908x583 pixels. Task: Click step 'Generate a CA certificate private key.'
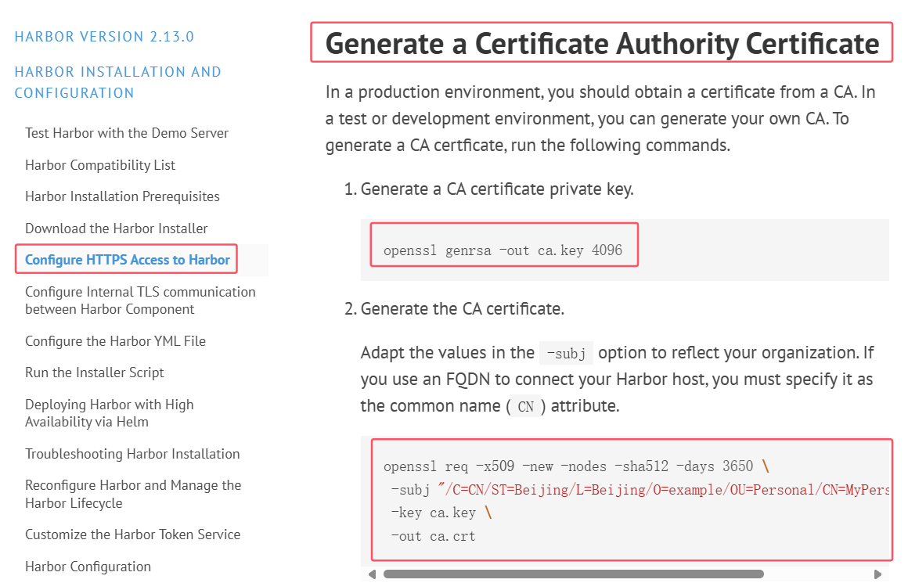pyautogui.click(x=497, y=189)
